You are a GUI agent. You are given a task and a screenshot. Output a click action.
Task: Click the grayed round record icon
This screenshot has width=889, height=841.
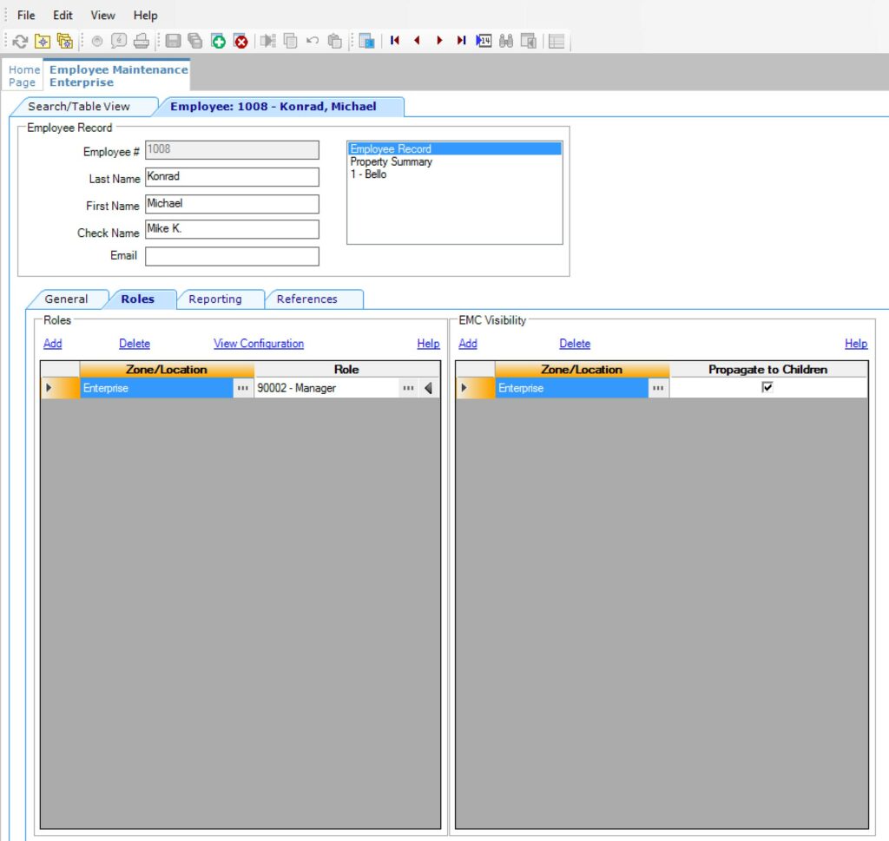[x=97, y=41]
